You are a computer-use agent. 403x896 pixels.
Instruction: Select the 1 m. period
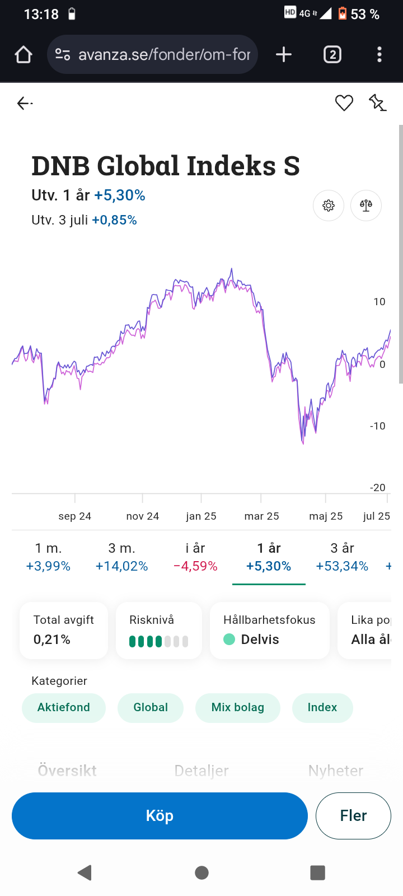coord(48,557)
